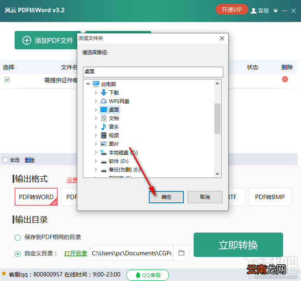Choose the PDF转WORD output format
Viewport: 301px width, 281px height.
pyautogui.click(x=36, y=197)
